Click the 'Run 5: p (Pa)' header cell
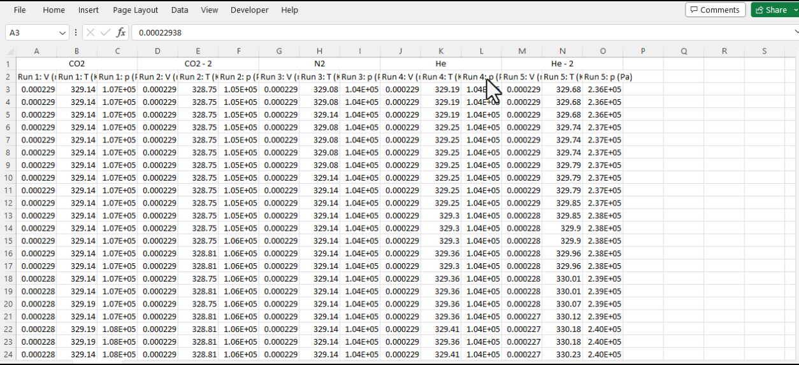The image size is (799, 365). pos(603,76)
